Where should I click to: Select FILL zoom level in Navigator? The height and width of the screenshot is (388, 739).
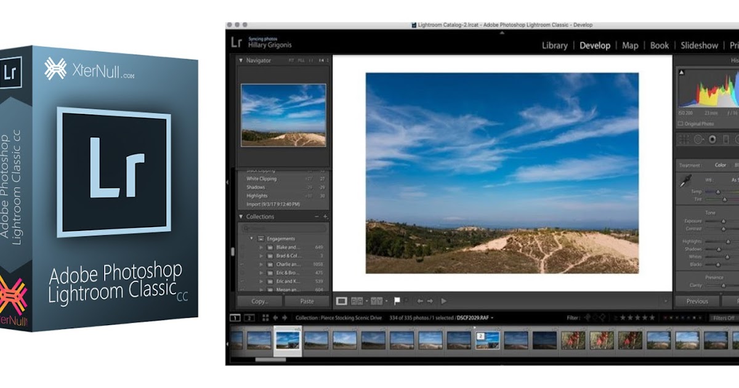pyautogui.click(x=301, y=60)
